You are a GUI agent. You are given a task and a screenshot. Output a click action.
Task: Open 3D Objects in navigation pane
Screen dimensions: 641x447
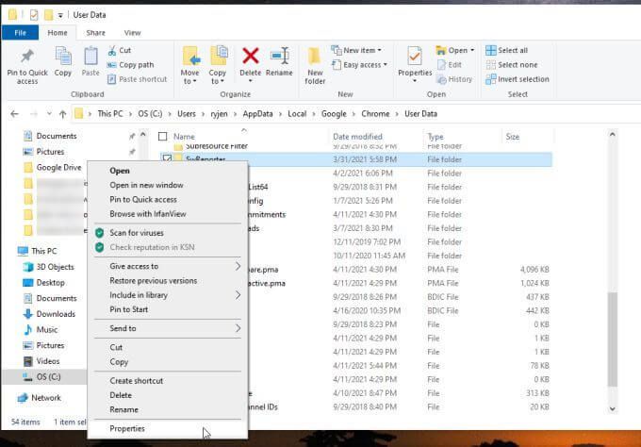tap(49, 267)
